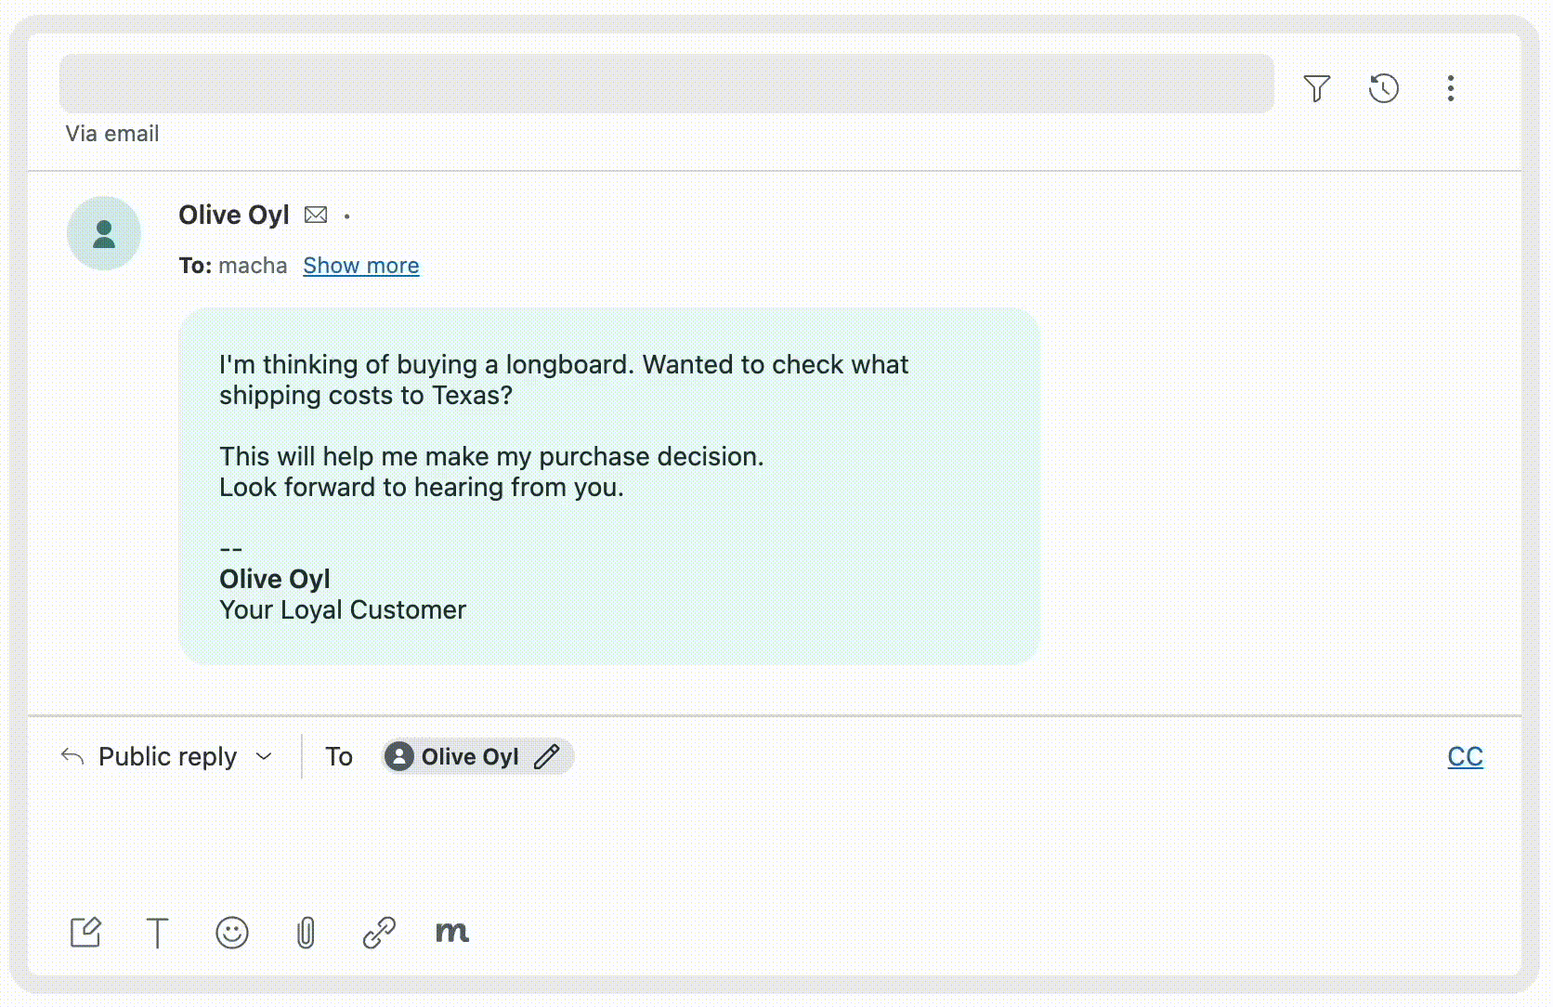Image resolution: width=1553 pixels, height=1007 pixels.
Task: Click the reply arrow beside Public reply
Action: tap(72, 755)
